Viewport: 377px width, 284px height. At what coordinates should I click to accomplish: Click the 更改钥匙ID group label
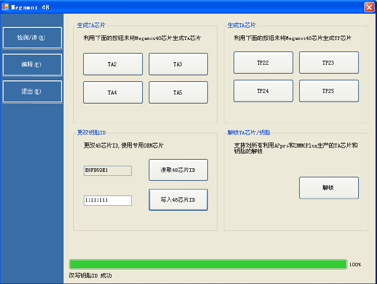(91, 132)
